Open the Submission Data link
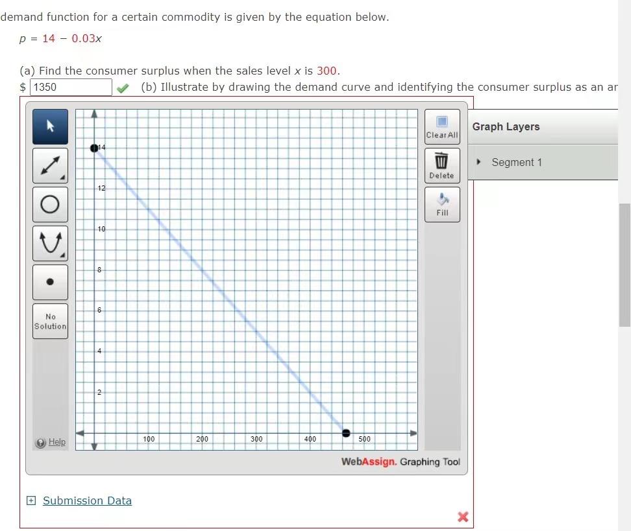The image size is (631, 531). click(87, 501)
